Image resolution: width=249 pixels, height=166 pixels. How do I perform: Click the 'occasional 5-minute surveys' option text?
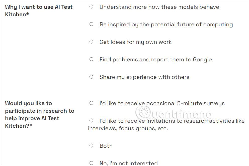162,103
